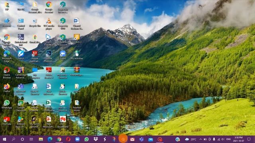255x143 pixels.
Task: Select the Kaspersky VPN shortcut
Action: click(63, 24)
